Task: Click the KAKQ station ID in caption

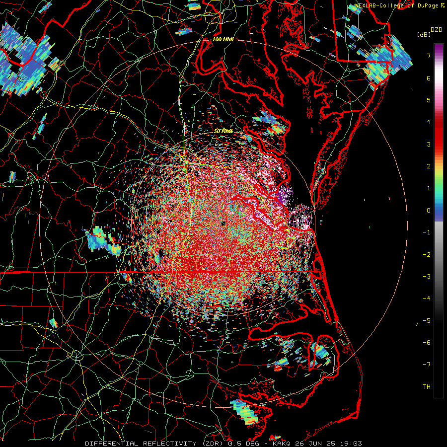Action: click(x=282, y=444)
